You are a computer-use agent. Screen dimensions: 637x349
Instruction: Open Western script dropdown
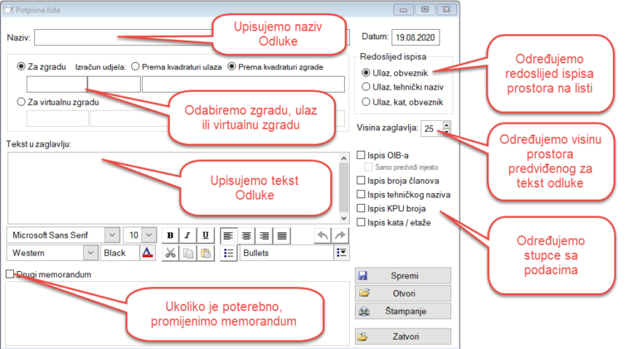coord(90,253)
